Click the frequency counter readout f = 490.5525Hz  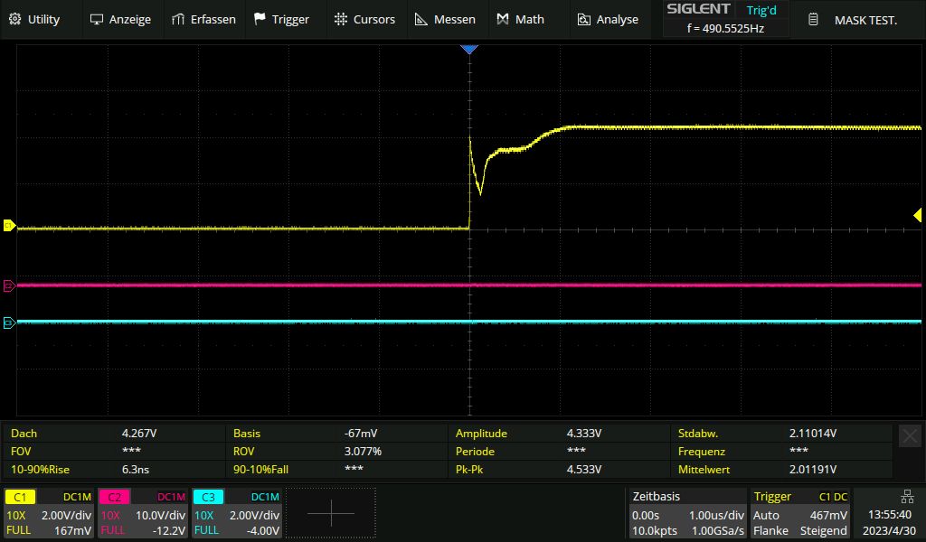click(x=725, y=28)
